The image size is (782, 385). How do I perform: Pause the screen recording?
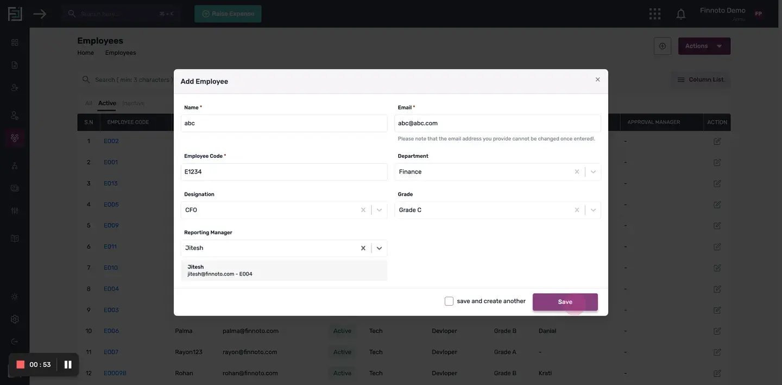coord(68,364)
